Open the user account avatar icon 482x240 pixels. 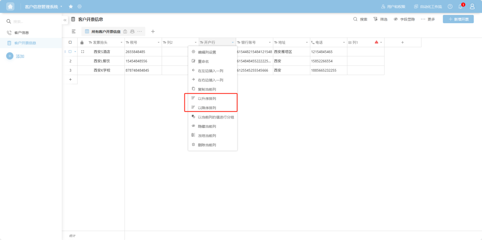[x=472, y=6]
